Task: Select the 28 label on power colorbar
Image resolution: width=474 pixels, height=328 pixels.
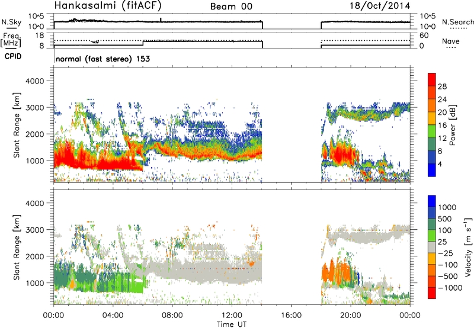Action: [x=442, y=86]
